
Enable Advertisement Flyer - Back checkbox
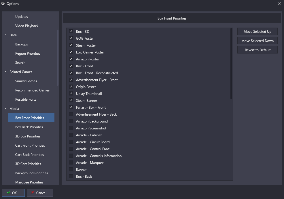coord(71,114)
